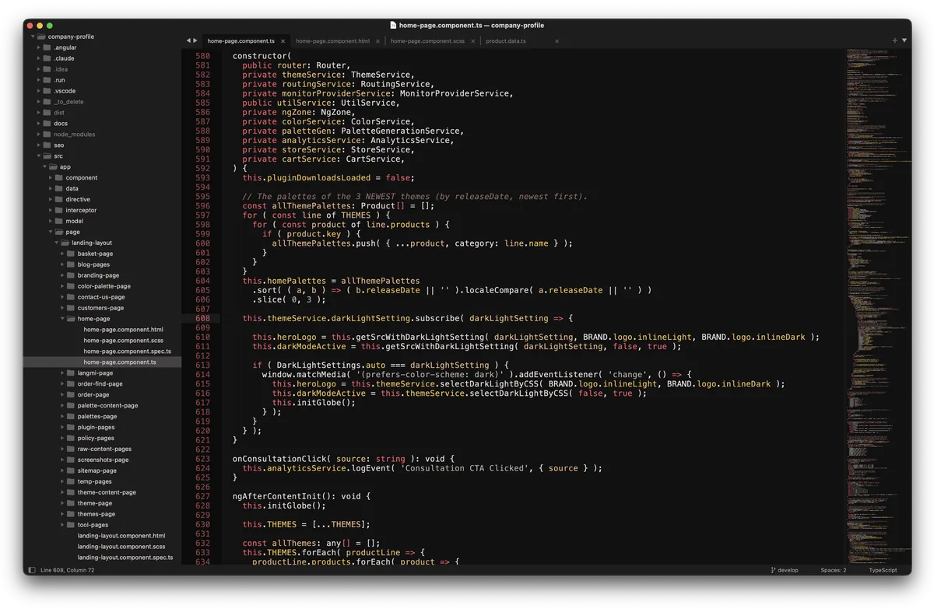
Task: Close the home-page.component.ts tab
Action: click(x=283, y=41)
